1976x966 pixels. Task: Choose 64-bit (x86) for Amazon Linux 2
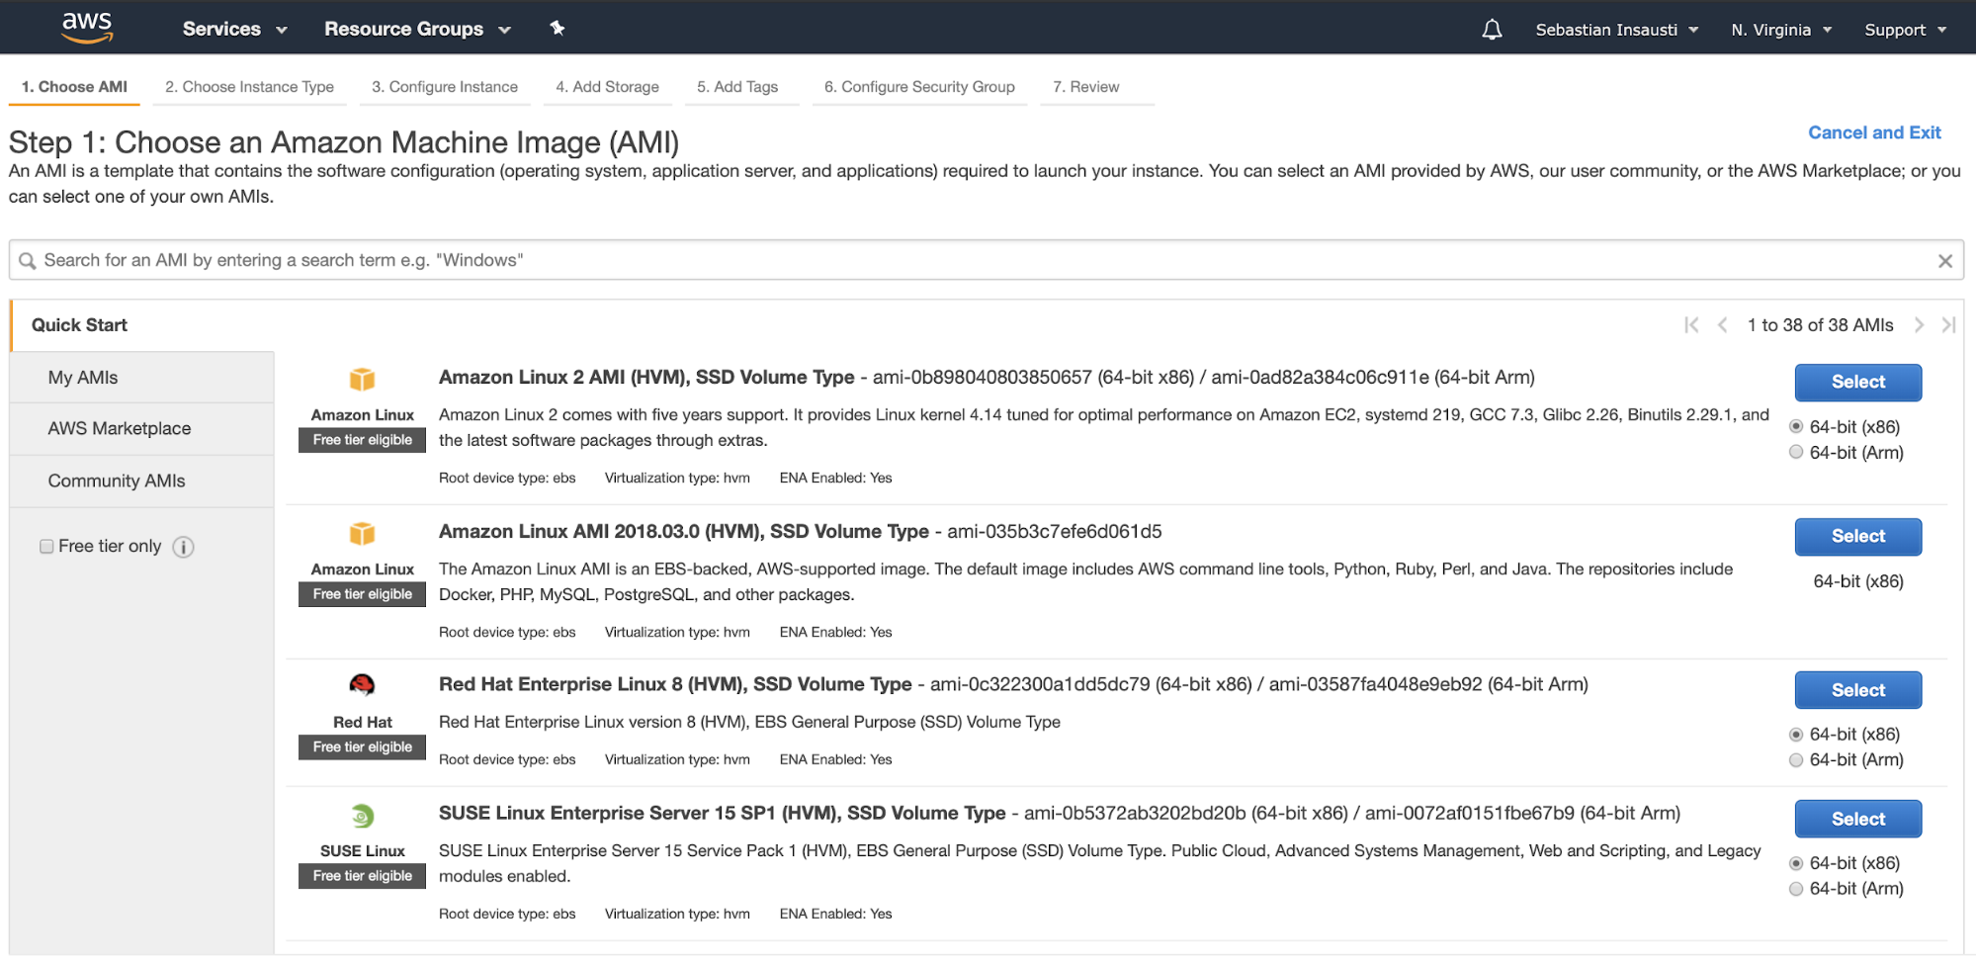pos(1796,427)
